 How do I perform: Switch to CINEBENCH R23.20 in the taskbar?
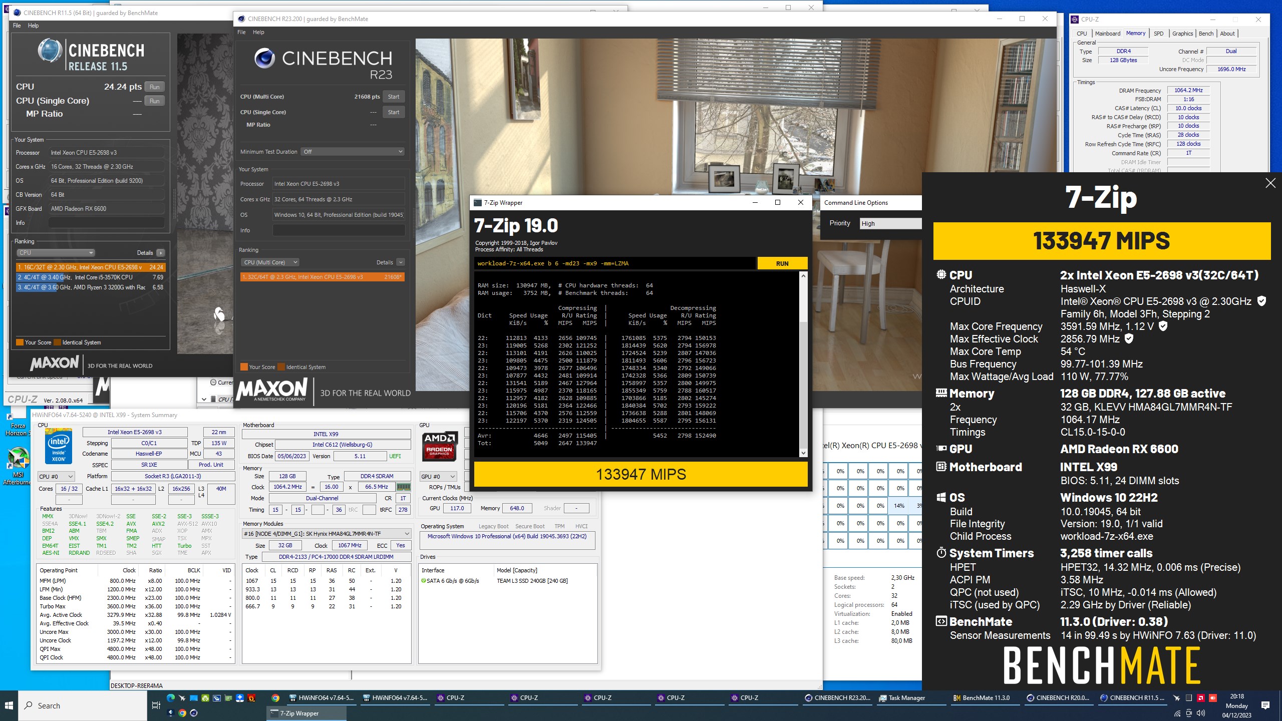coord(837,698)
